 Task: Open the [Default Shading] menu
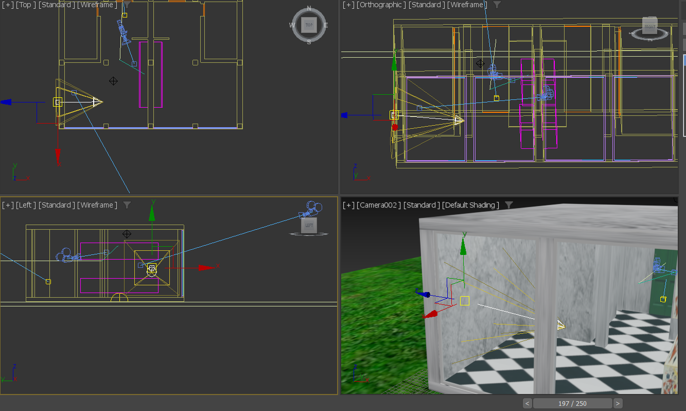click(471, 205)
